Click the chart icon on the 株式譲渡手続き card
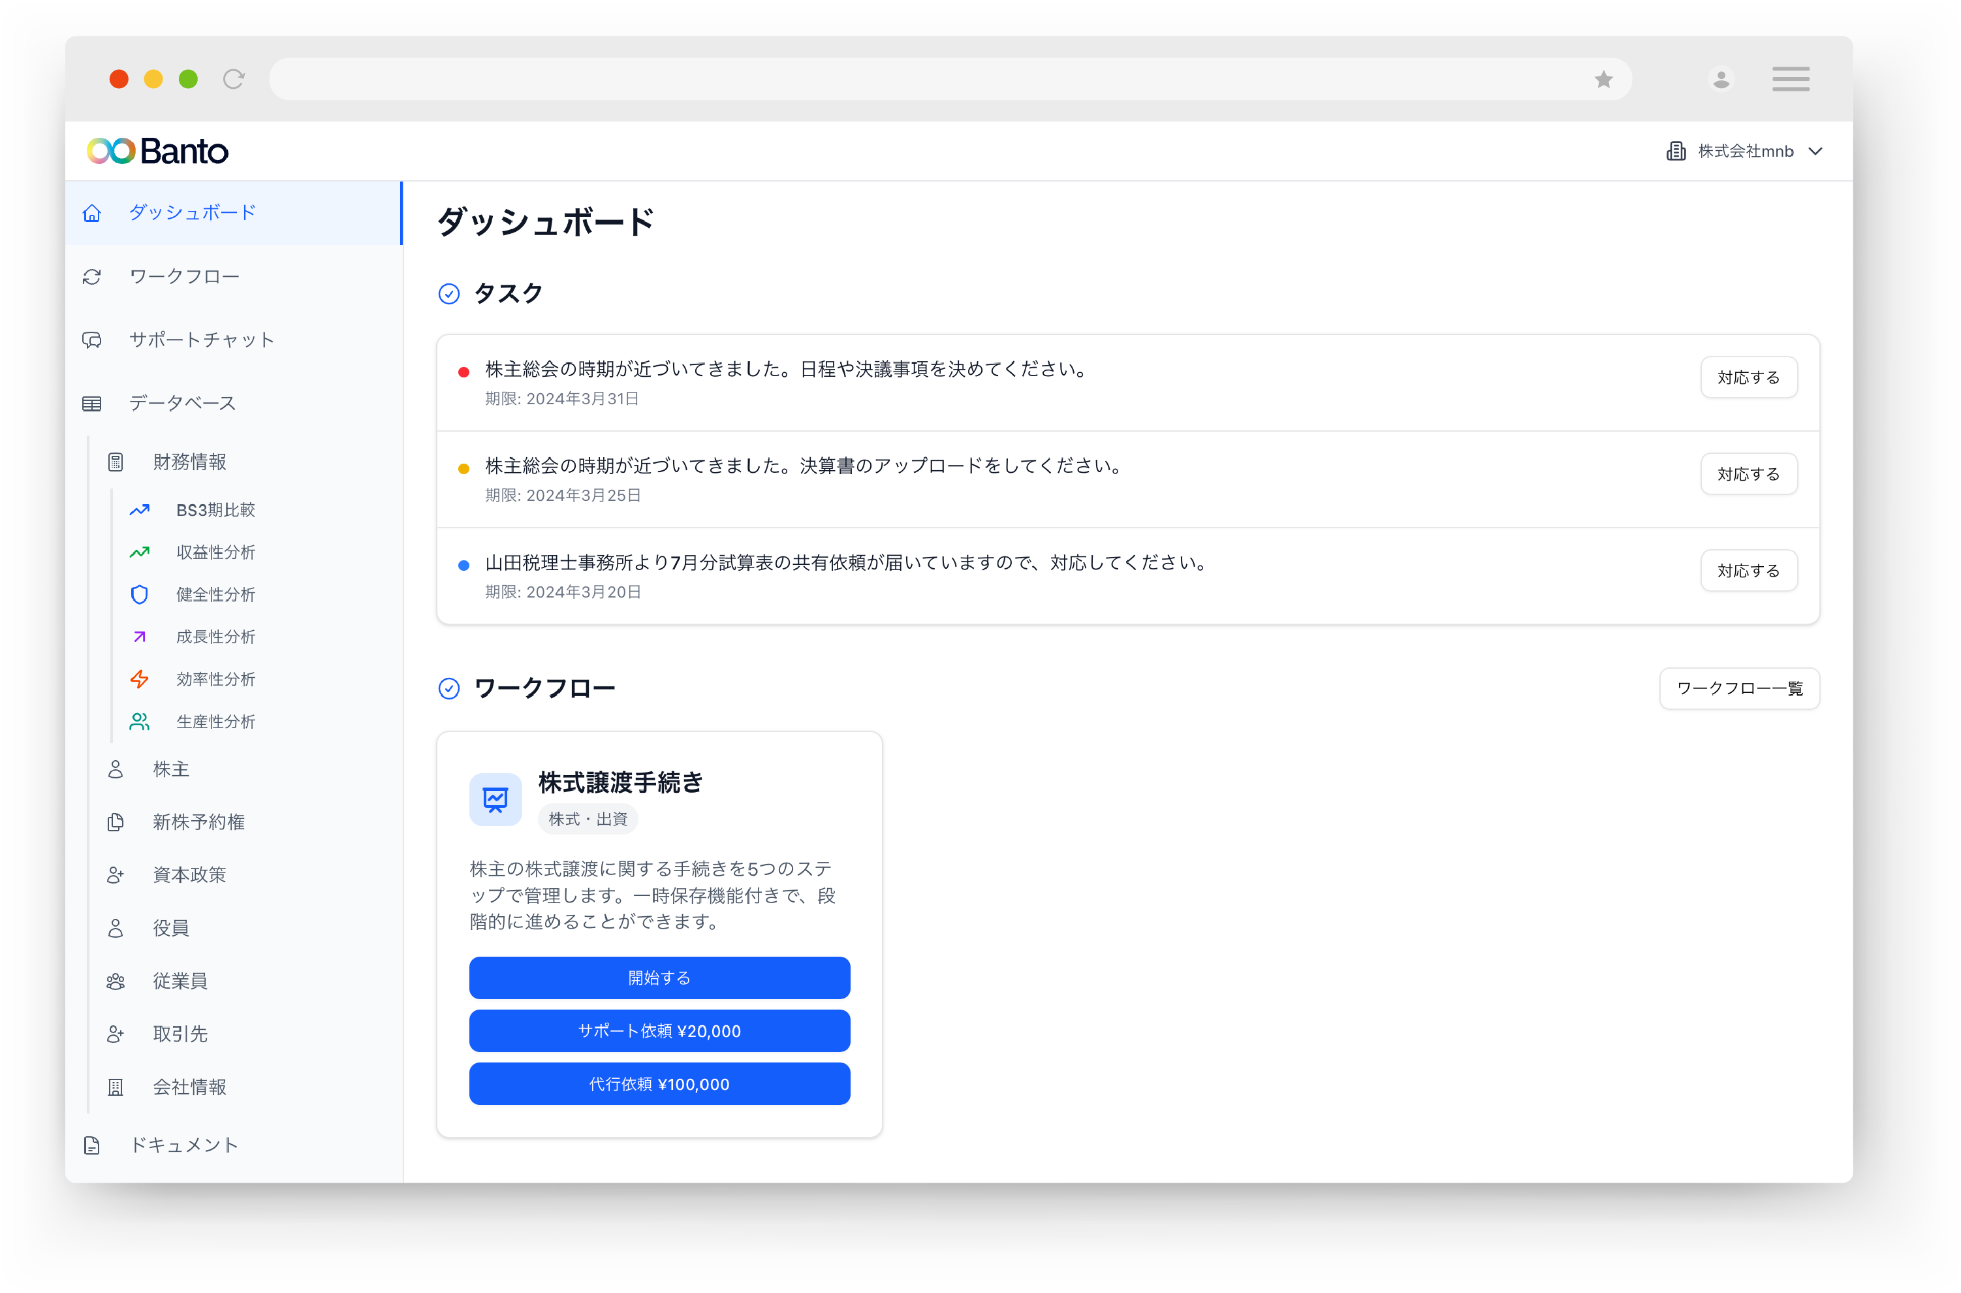The width and height of the screenshot is (1961, 1293). (495, 799)
